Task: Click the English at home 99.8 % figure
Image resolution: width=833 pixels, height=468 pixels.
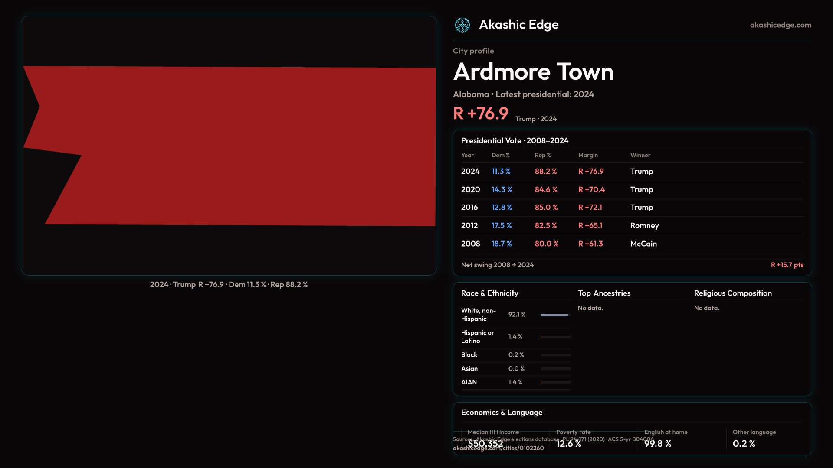Action: click(657, 444)
